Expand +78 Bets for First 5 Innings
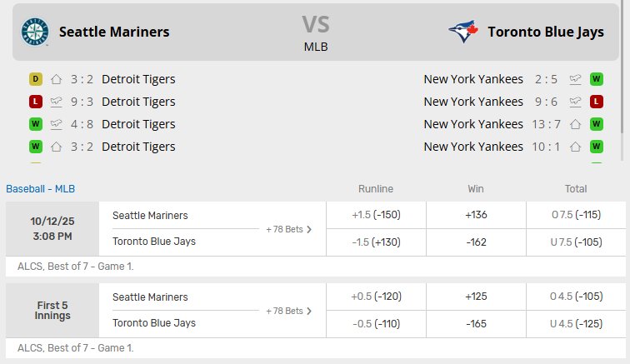630x364 pixels. tap(289, 311)
